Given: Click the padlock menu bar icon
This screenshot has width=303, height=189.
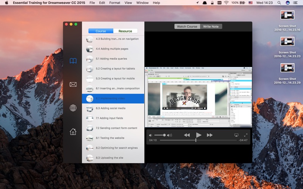Looking at the screenshot, I should tap(212, 3).
